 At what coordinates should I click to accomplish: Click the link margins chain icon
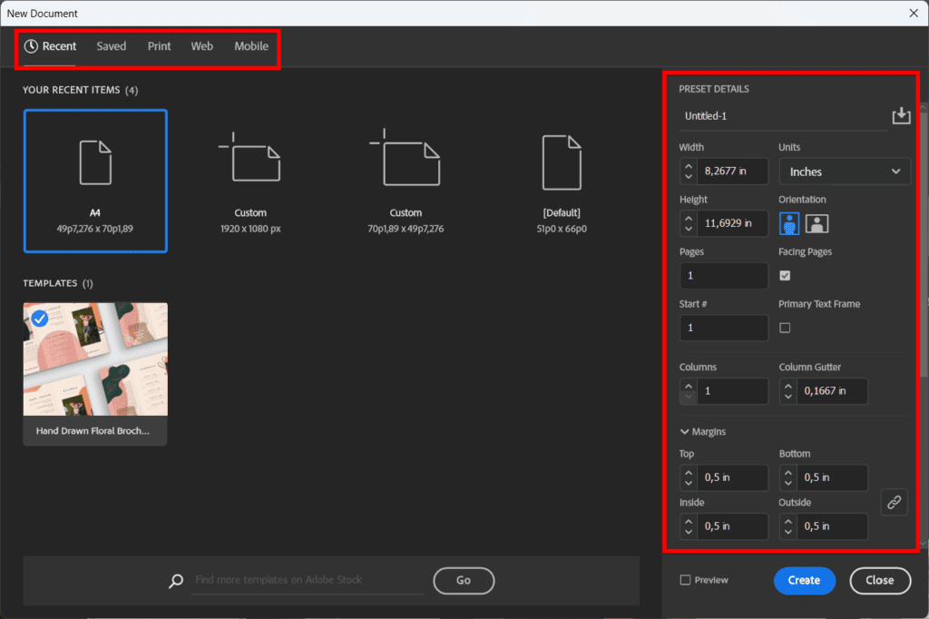coord(894,502)
